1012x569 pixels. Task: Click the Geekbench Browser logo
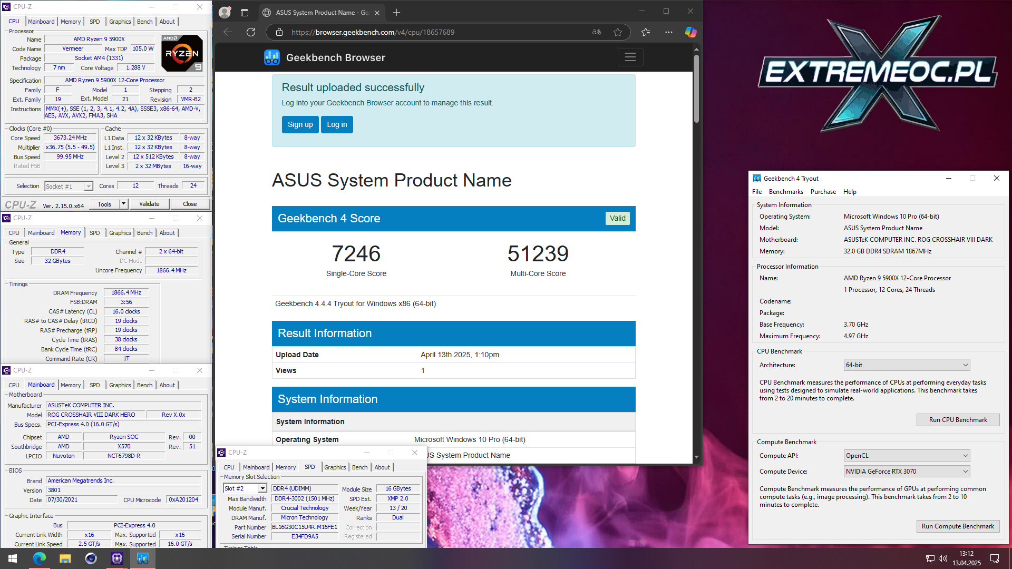point(272,57)
